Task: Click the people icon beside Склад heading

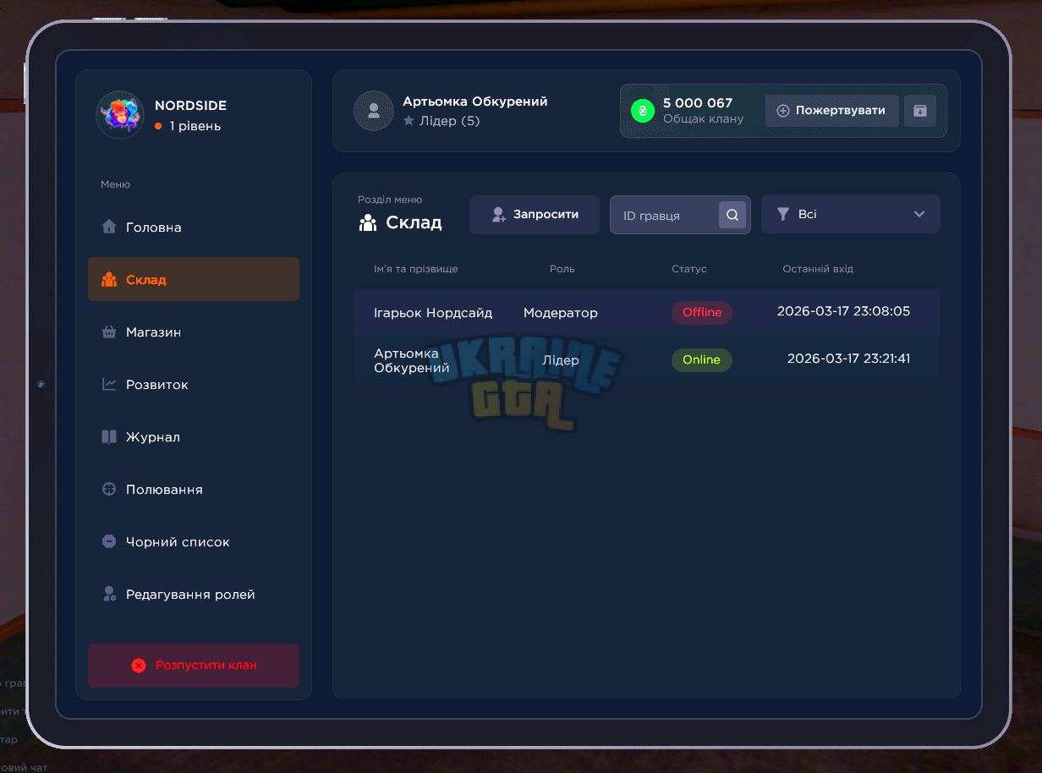Action: (x=368, y=222)
